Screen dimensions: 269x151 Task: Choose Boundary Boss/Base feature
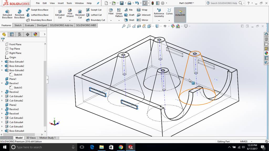tap(39, 20)
